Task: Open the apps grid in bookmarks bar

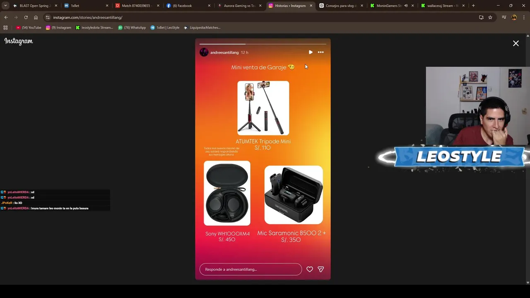Action: tap(5, 28)
